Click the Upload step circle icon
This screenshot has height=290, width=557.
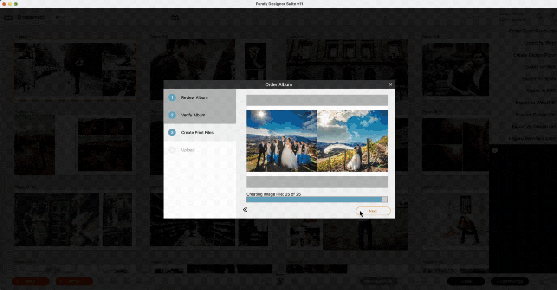pos(172,150)
